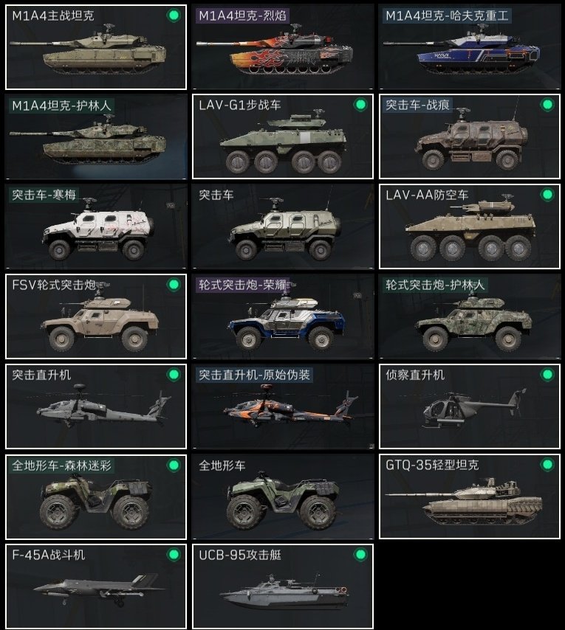Click the green indicator on 侦察直升机
The width and height of the screenshot is (565, 630).
point(547,375)
